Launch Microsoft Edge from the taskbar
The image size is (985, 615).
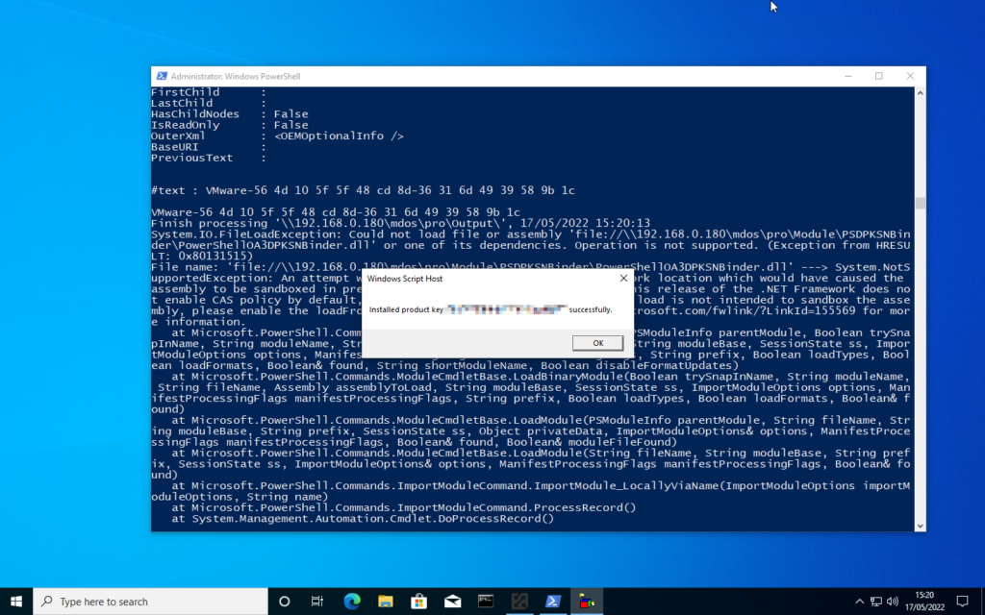[x=352, y=602]
